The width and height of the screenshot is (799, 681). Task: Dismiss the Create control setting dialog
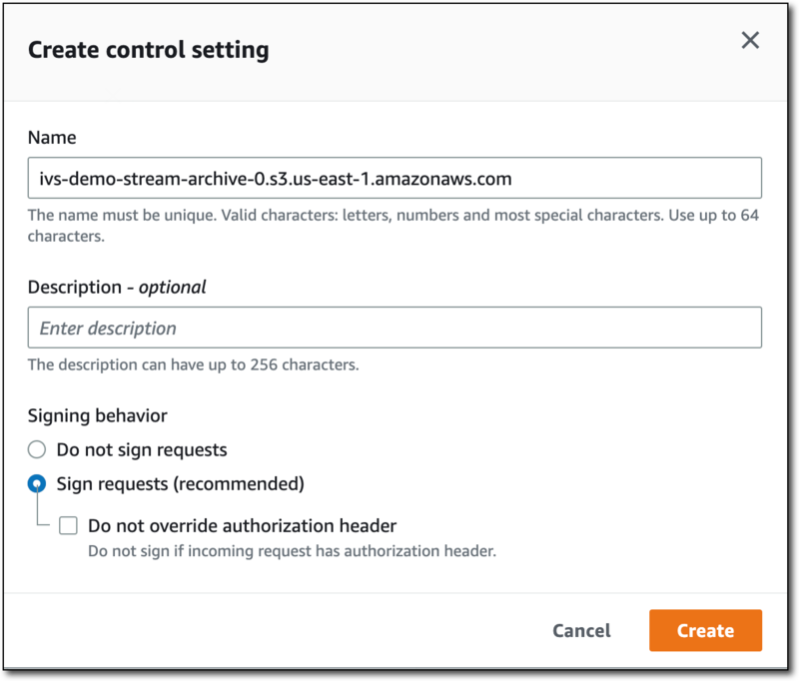(x=751, y=41)
